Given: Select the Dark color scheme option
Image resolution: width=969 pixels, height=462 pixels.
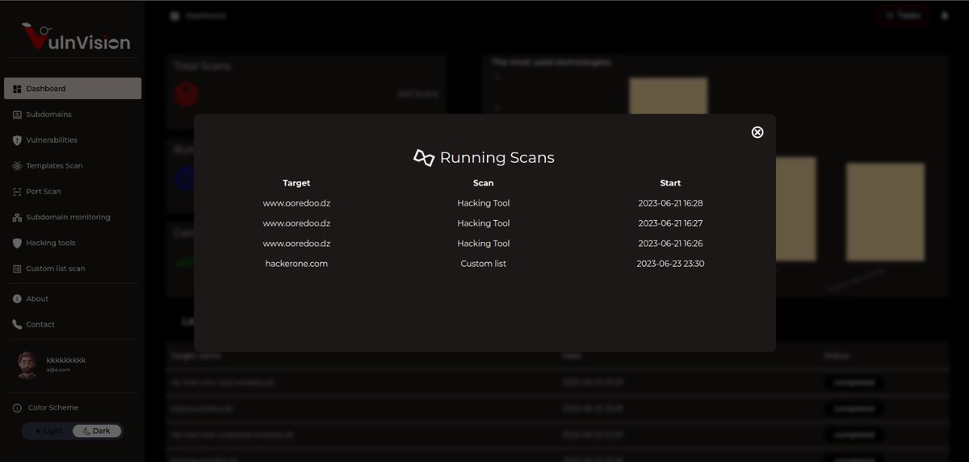Looking at the screenshot, I should point(97,431).
